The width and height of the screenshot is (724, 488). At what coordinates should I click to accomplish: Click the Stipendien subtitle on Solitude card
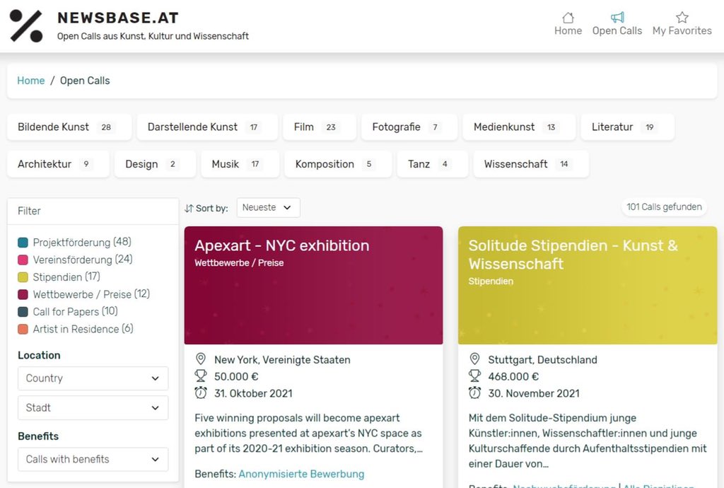[x=491, y=281]
